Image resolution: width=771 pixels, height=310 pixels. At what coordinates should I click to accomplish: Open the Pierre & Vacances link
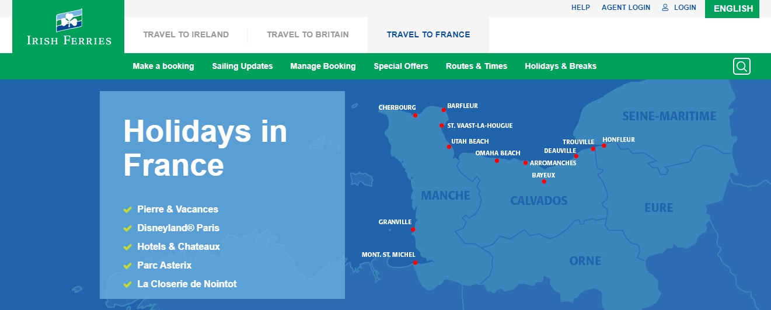pyautogui.click(x=177, y=209)
